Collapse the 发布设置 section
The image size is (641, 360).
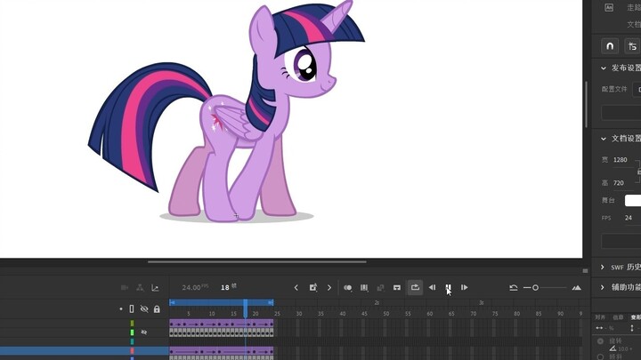tap(604, 68)
